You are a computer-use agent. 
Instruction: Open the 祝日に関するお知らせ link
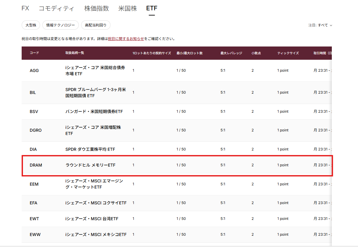coord(126,39)
